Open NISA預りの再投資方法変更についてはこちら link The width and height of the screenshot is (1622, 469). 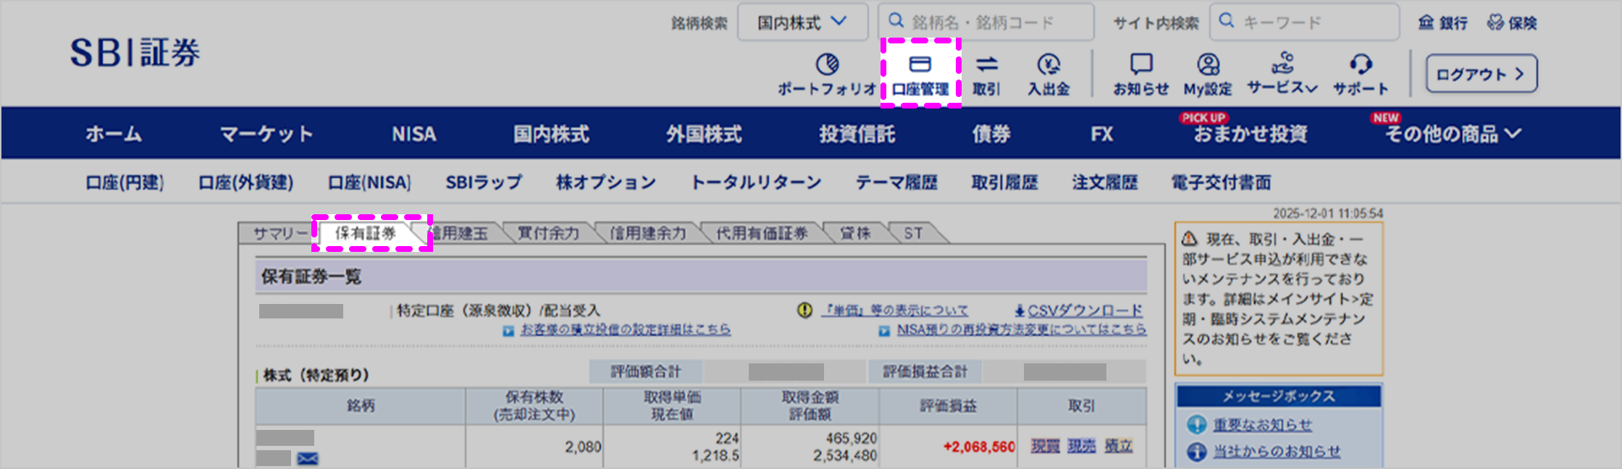1021,329
